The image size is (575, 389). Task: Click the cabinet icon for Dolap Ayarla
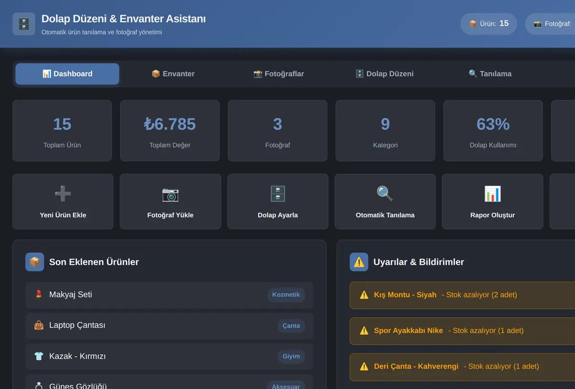point(278,194)
